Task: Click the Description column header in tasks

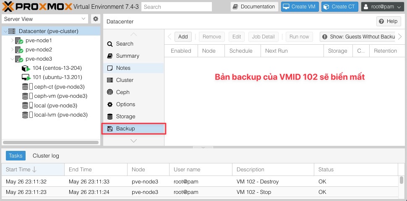Action: pyautogui.click(x=273, y=170)
